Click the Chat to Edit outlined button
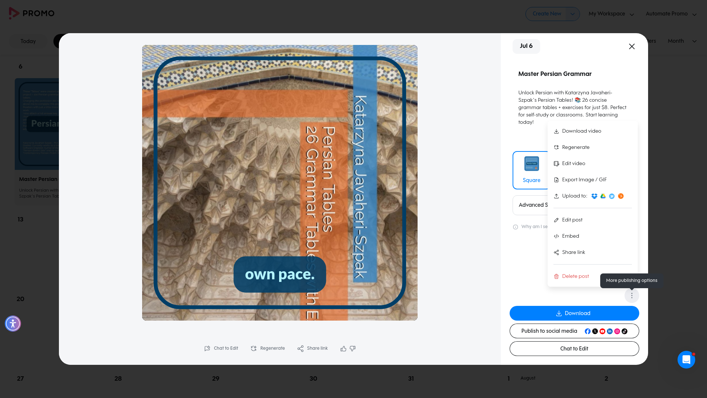This screenshot has width=707, height=398. pyautogui.click(x=574, y=349)
